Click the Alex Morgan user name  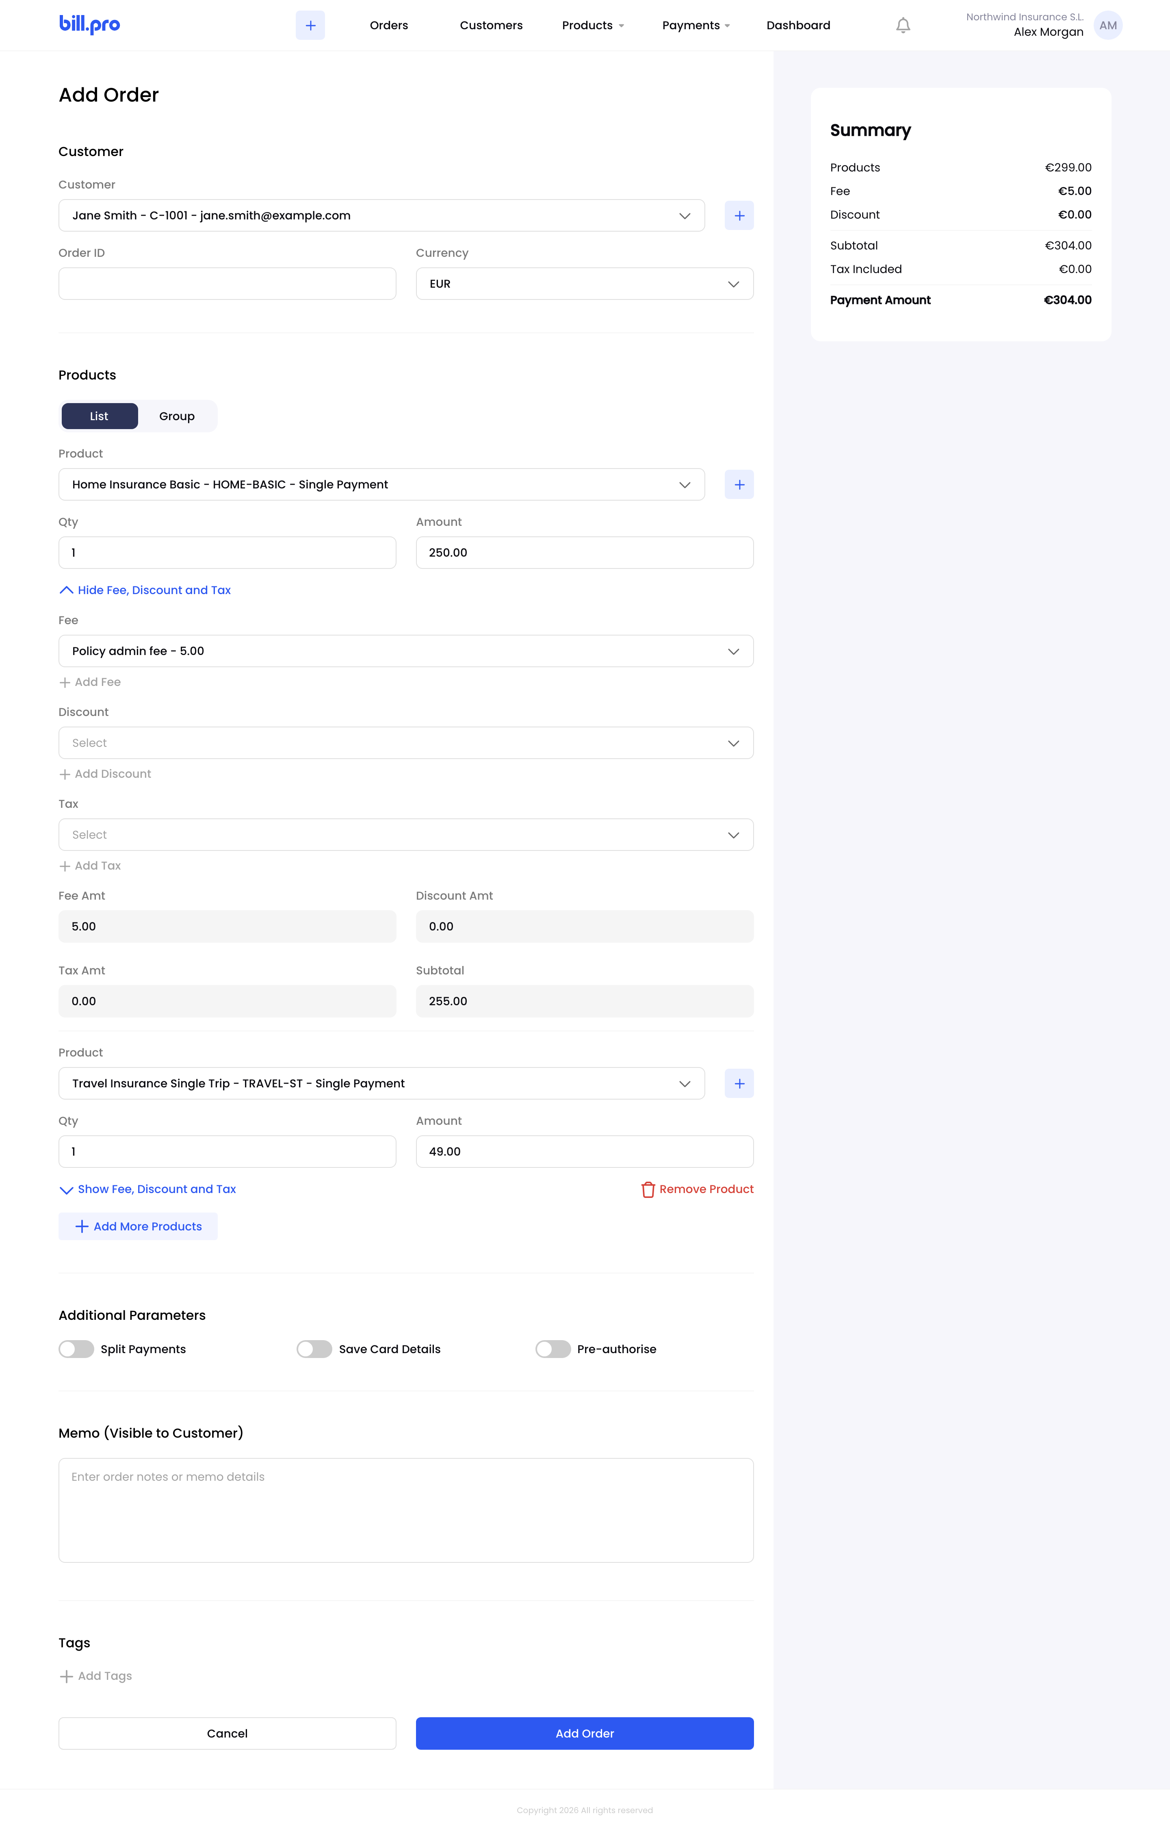click(x=1049, y=32)
